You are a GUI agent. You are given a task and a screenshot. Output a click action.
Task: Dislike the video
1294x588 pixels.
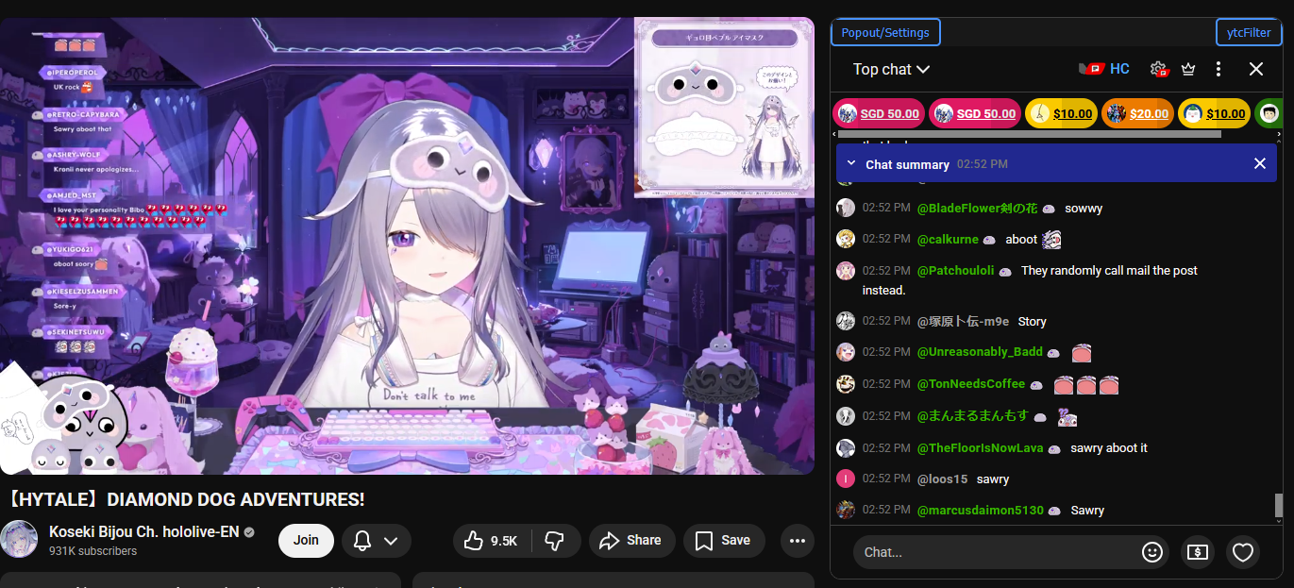click(x=555, y=541)
